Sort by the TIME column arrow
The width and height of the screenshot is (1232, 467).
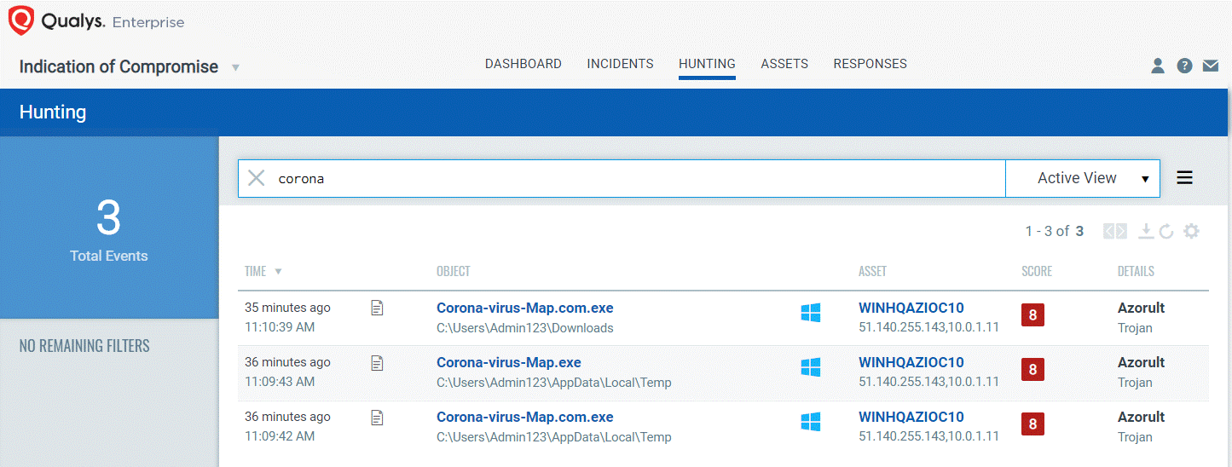[x=278, y=272]
